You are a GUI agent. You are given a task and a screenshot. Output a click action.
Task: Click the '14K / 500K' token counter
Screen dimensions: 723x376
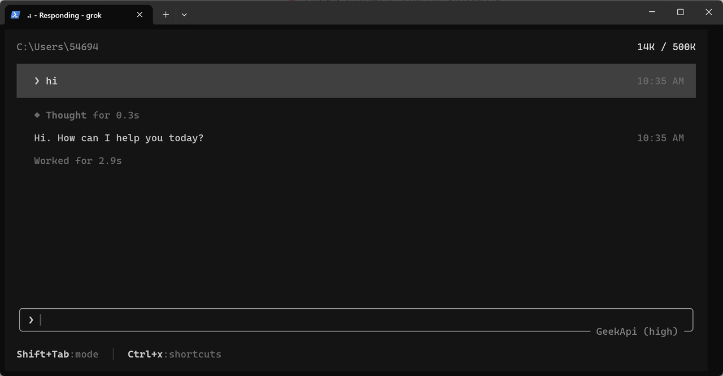(667, 47)
